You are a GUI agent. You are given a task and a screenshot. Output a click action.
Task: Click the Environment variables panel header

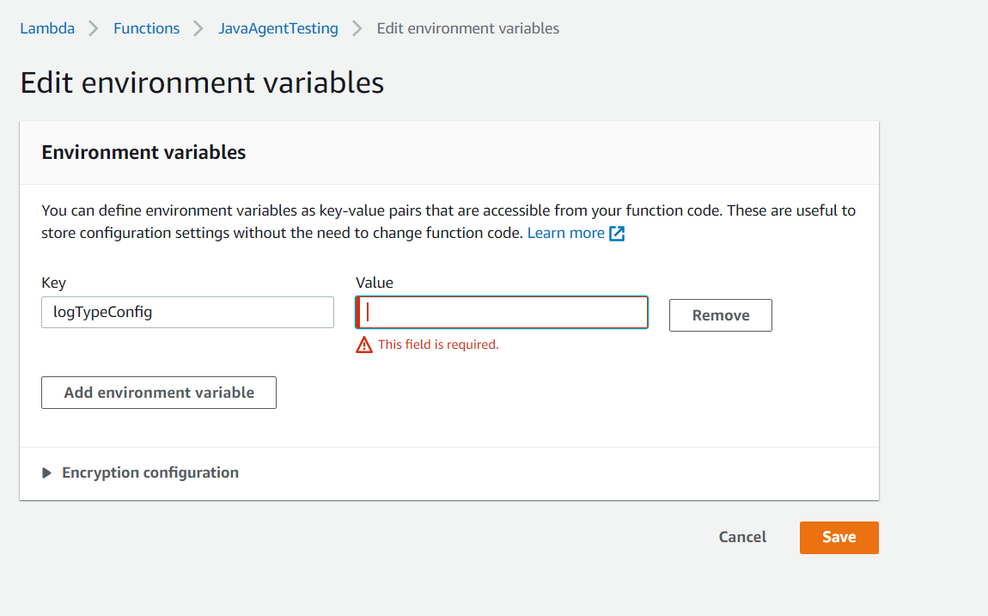143,153
